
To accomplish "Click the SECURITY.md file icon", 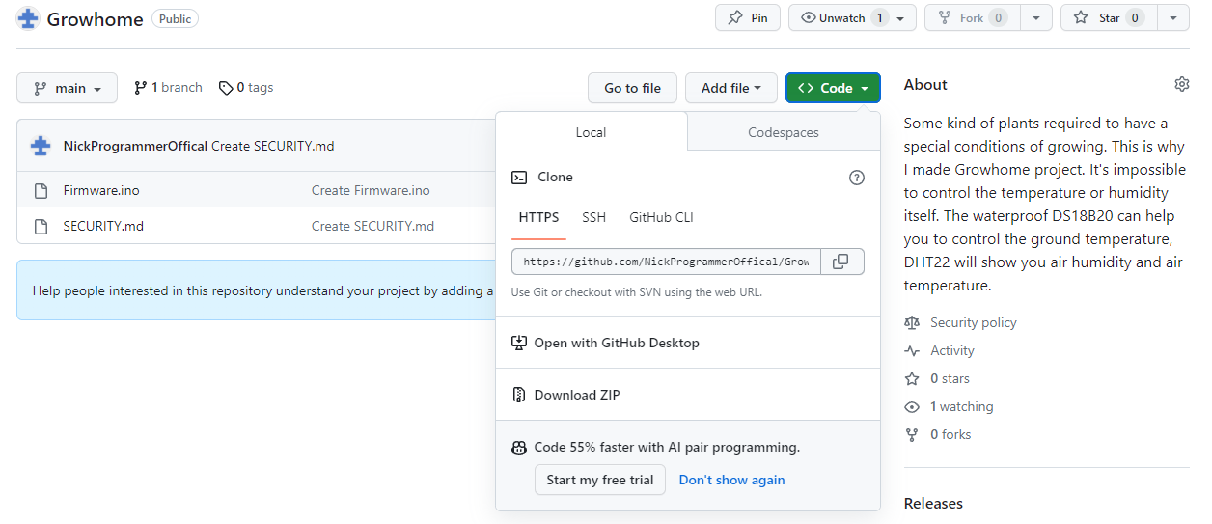I will (41, 227).
